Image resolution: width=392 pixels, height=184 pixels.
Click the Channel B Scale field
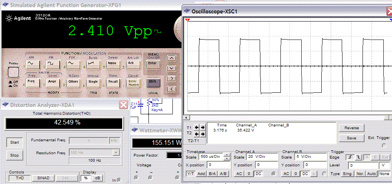[x=310, y=157]
